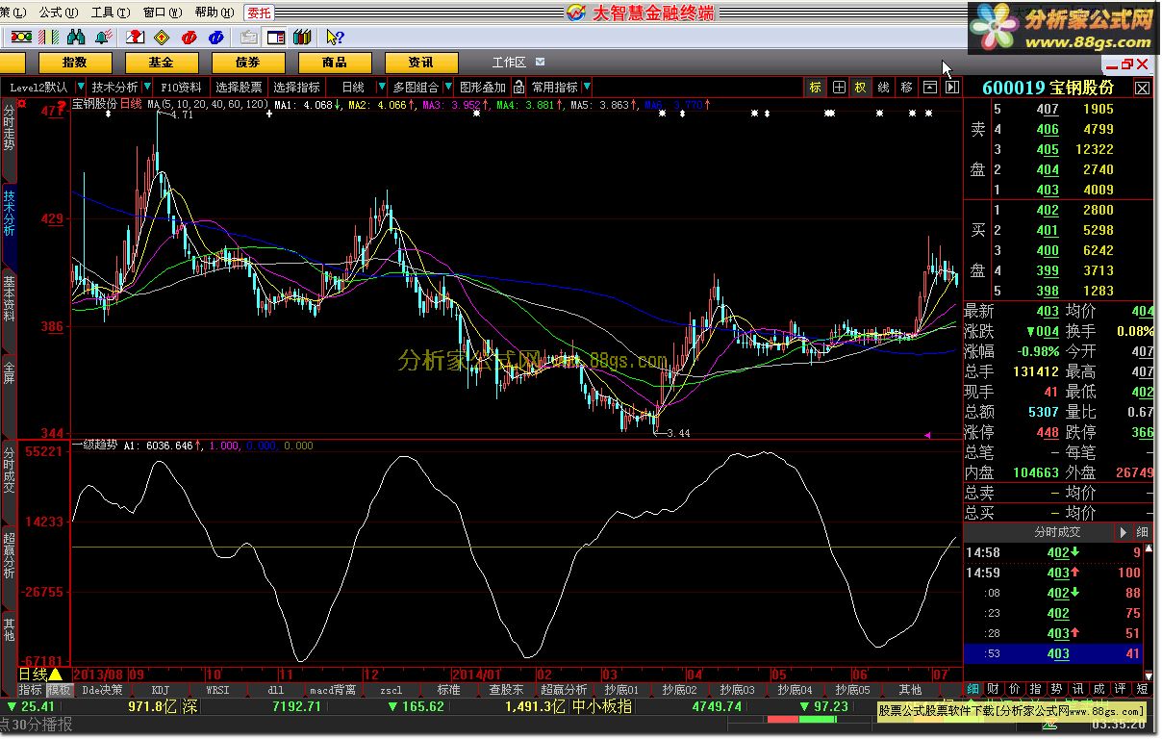
Task: Click sell price 407 in order book
Action: coord(1048,109)
